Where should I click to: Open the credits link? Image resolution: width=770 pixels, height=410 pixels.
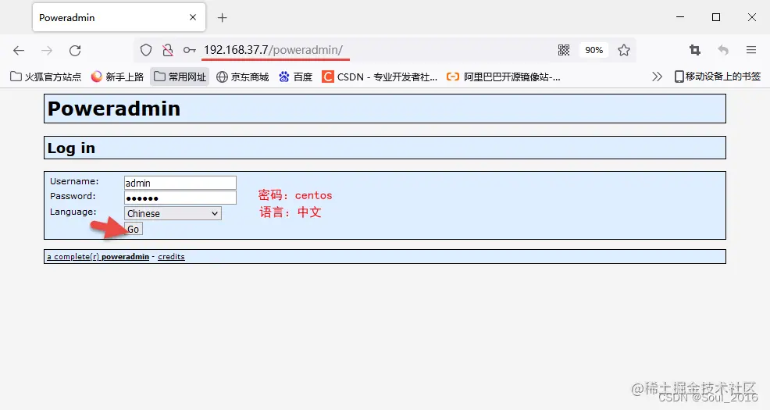(171, 256)
